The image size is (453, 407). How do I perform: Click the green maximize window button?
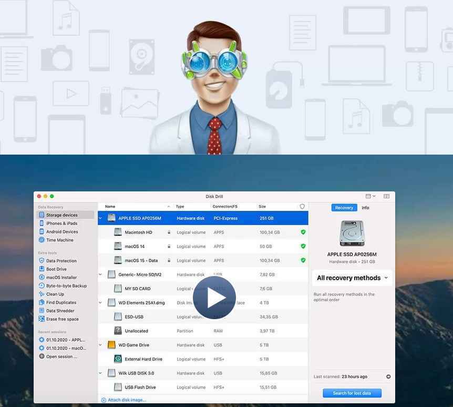point(52,196)
